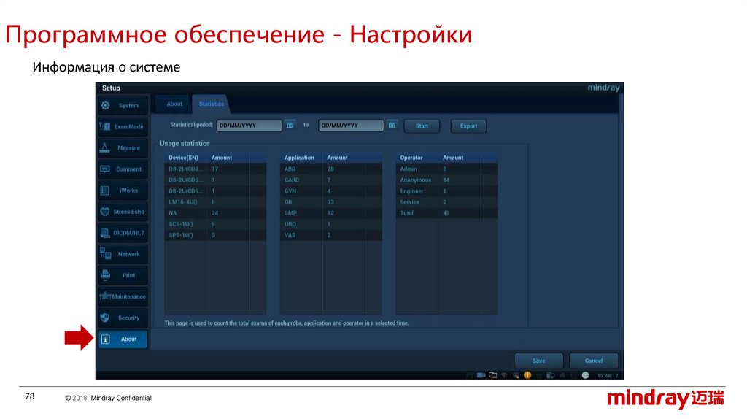
Task: Select the SC5-1U() device row
Action: 215,224
